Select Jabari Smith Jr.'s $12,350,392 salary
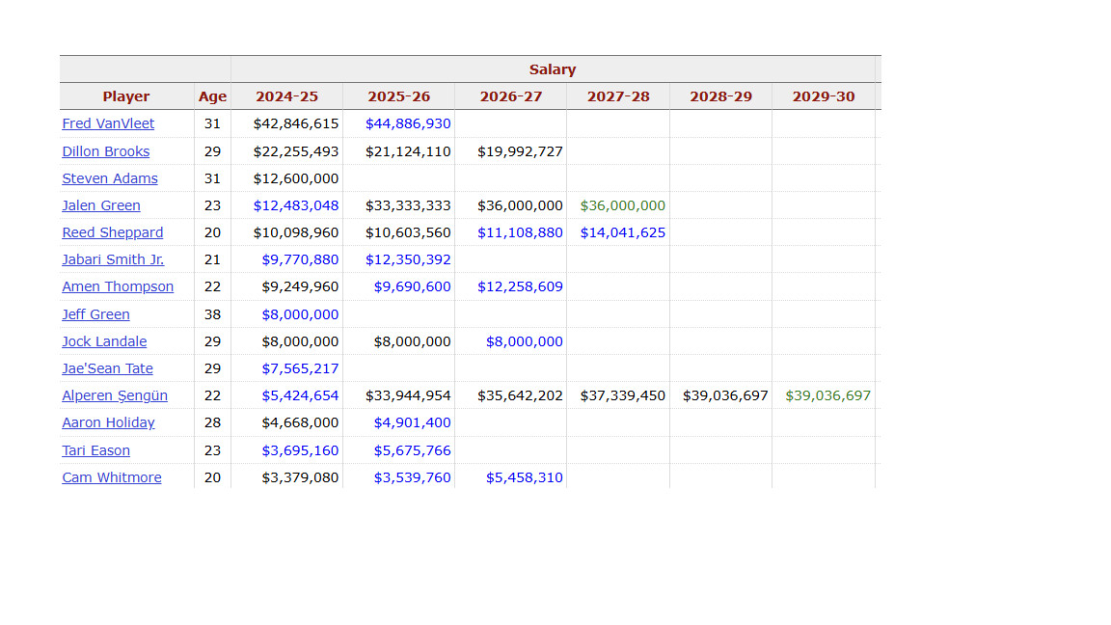The width and height of the screenshot is (1111, 625). click(x=408, y=259)
